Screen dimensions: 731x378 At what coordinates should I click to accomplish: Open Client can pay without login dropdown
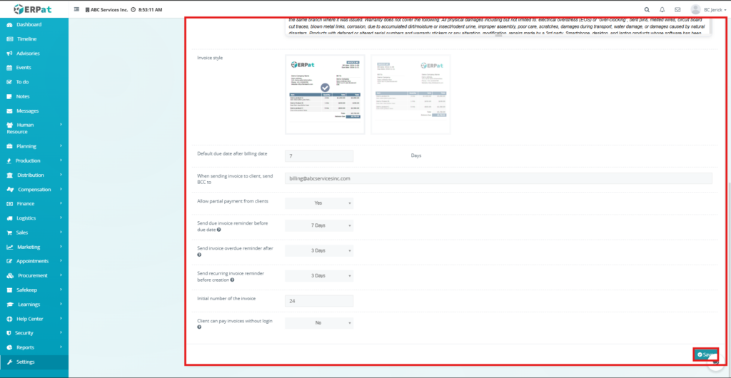coord(319,322)
